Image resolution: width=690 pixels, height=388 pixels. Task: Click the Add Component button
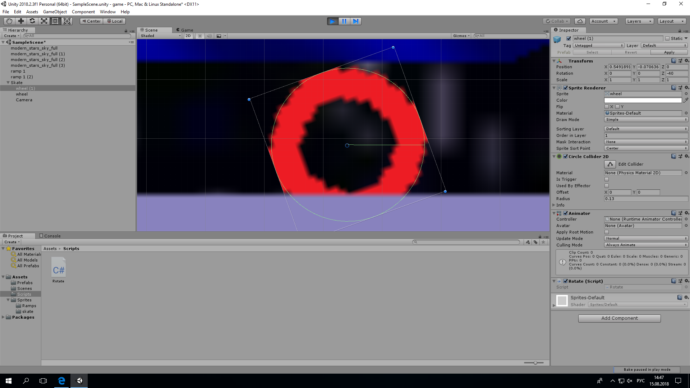[x=619, y=318]
